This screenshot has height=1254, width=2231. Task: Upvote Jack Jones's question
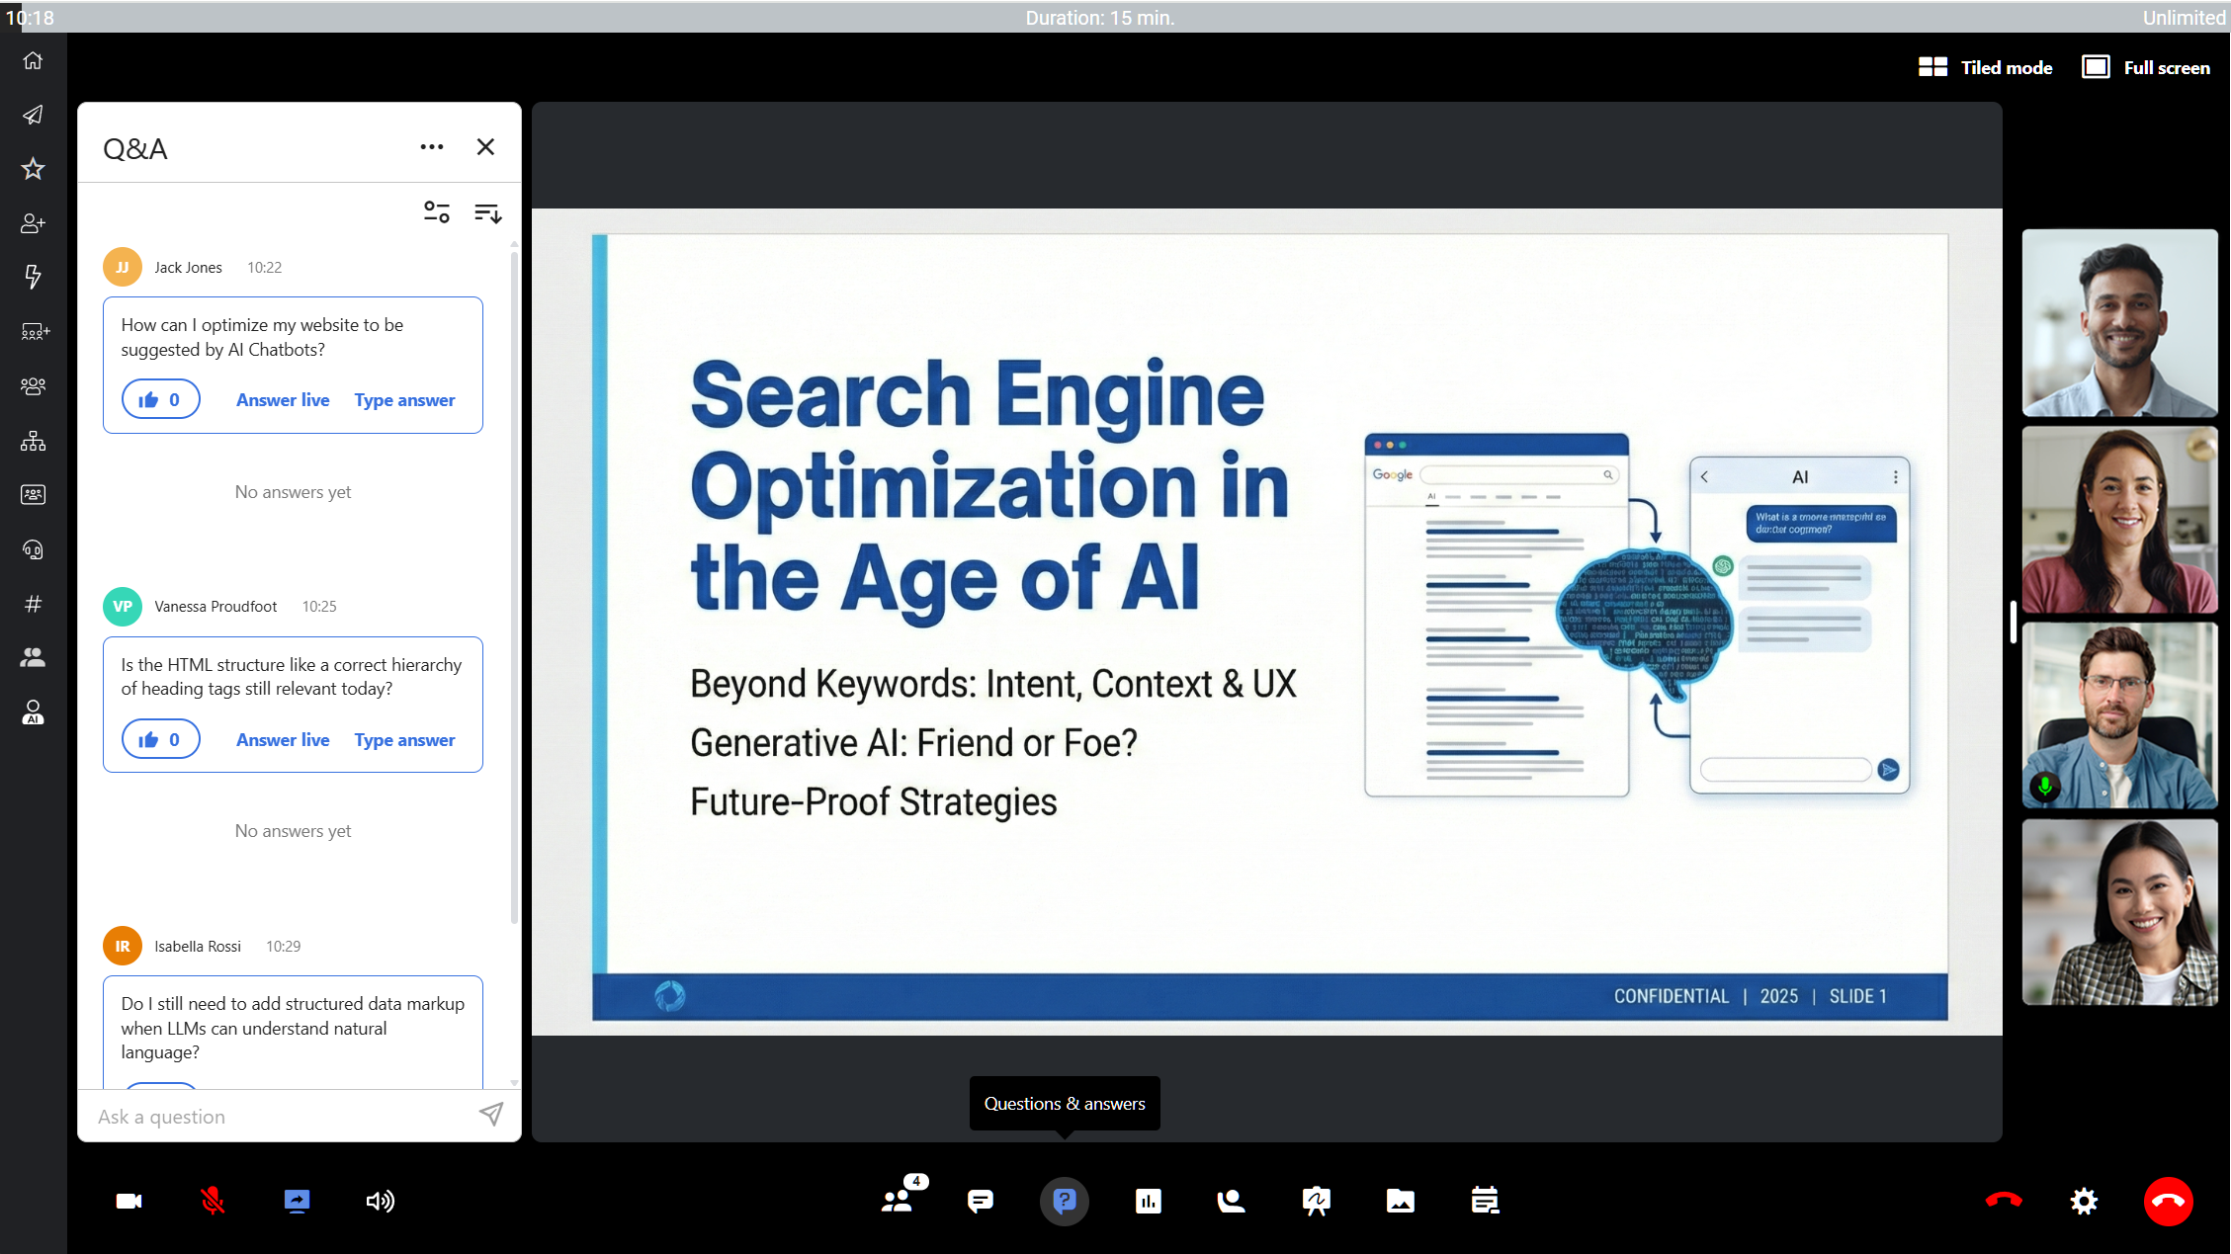pos(160,400)
